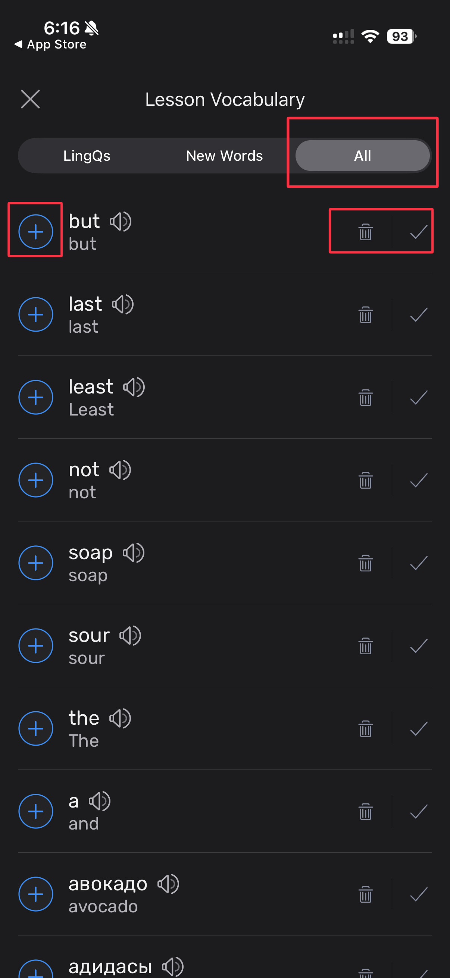Select the All tab
Image resolution: width=450 pixels, height=978 pixels.
[362, 156]
